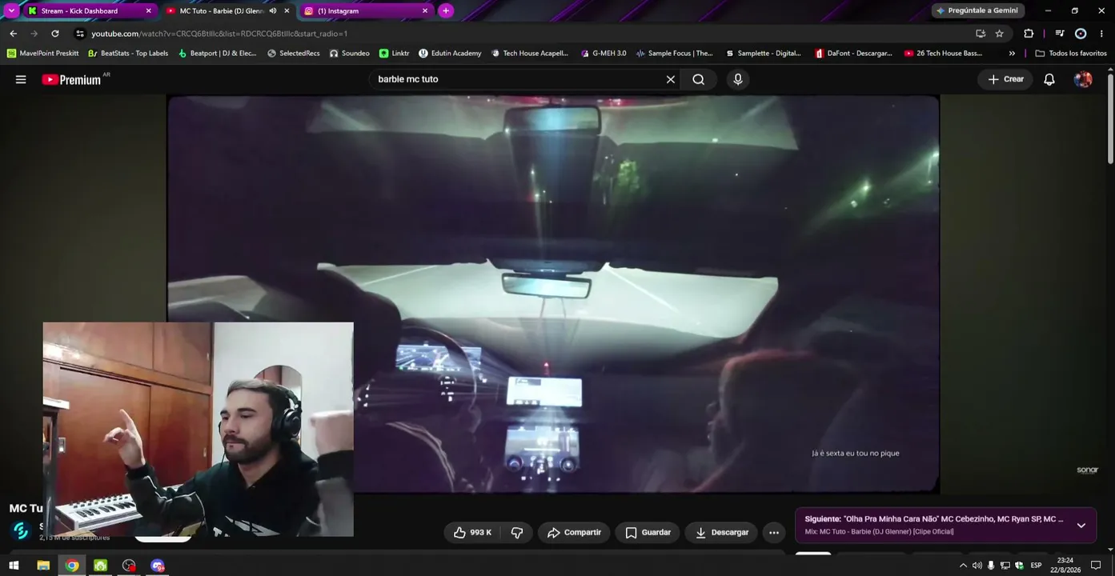Open File Explorer from the taskbar

point(43,566)
